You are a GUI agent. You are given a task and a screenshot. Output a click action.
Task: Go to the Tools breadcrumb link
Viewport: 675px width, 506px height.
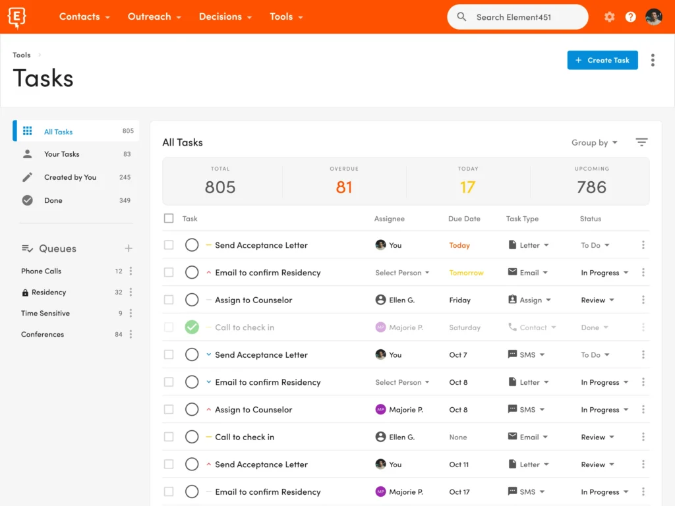[x=22, y=55]
